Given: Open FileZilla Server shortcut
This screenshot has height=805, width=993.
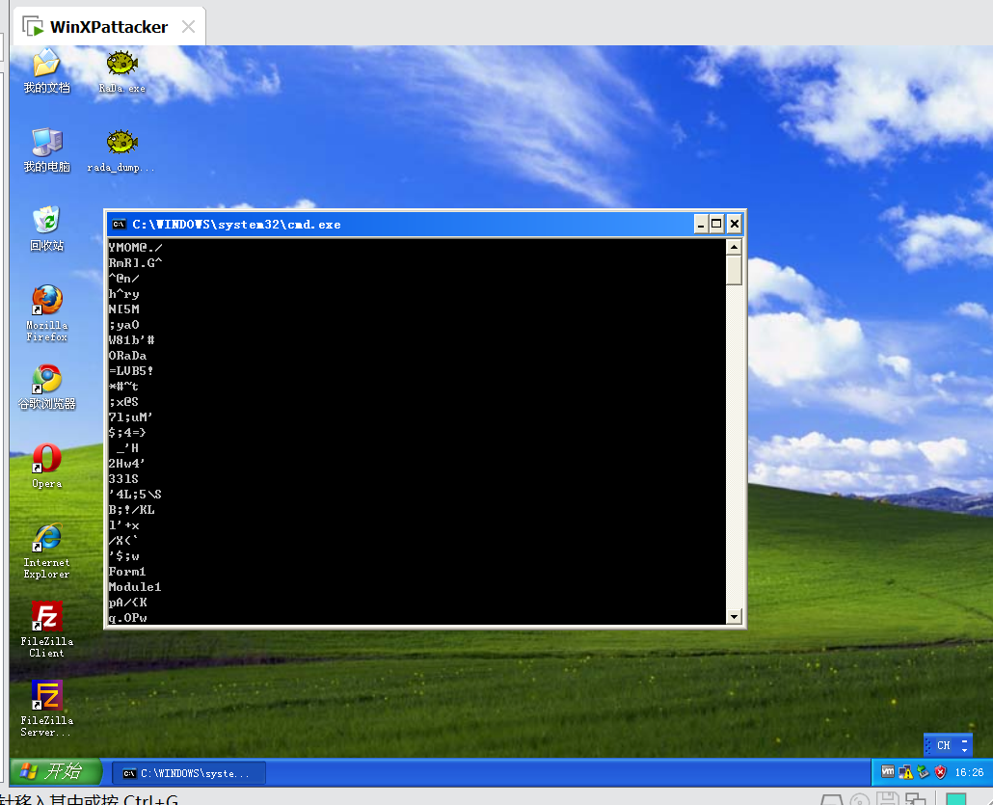Looking at the screenshot, I should tap(47, 709).
